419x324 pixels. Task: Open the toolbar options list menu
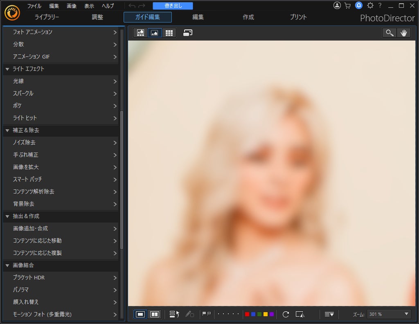pos(329,314)
